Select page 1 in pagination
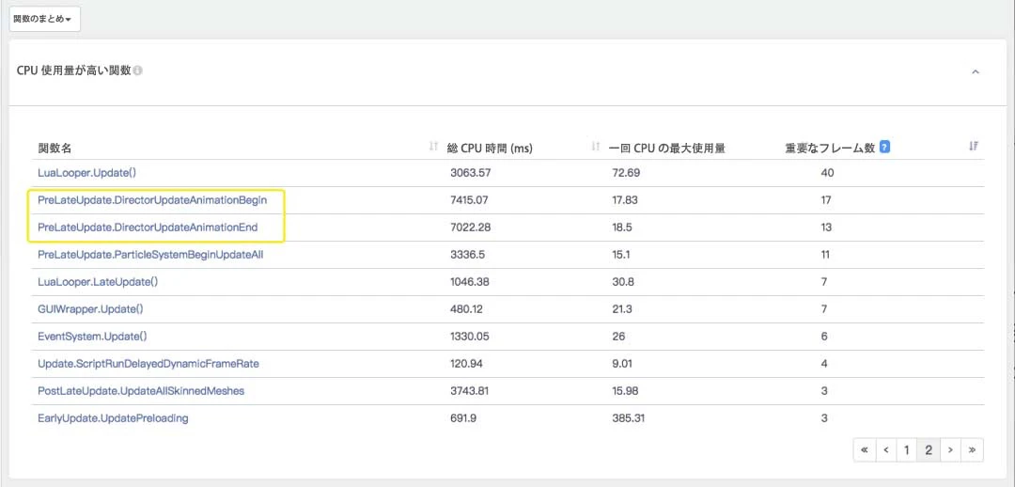The width and height of the screenshot is (1015, 487). click(x=907, y=450)
